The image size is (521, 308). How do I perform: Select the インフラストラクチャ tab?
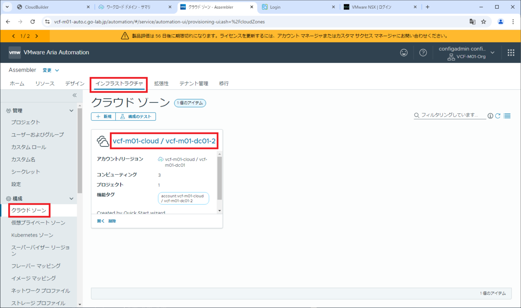119,83
